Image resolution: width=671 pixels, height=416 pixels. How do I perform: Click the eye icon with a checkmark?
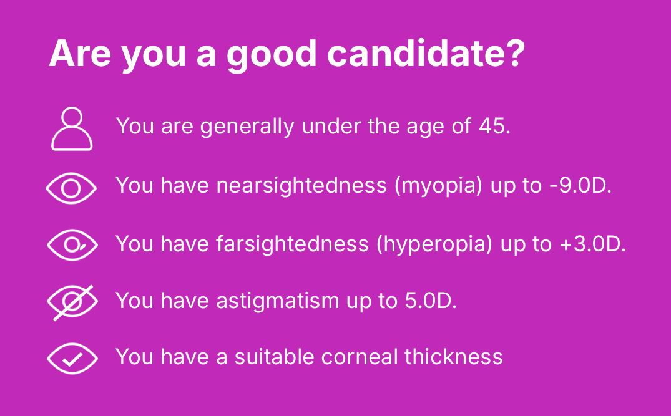tap(72, 359)
